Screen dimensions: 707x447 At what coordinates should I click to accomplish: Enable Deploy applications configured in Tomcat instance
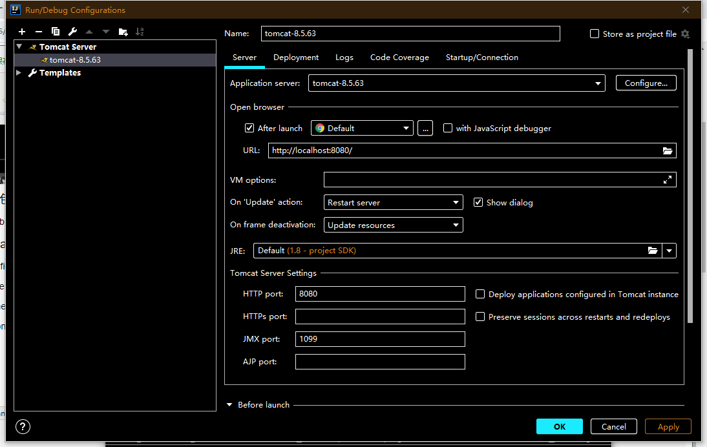(480, 295)
